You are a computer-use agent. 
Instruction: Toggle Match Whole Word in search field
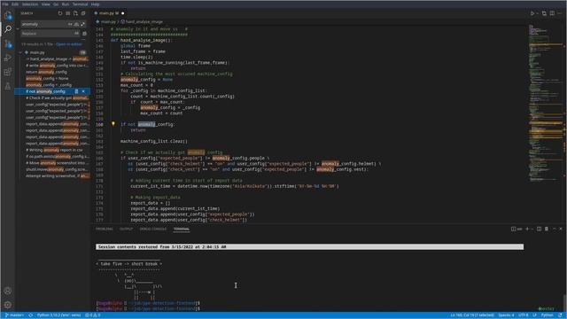tap(76, 24)
